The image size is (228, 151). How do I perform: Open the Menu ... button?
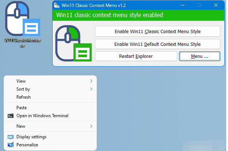click(x=199, y=56)
